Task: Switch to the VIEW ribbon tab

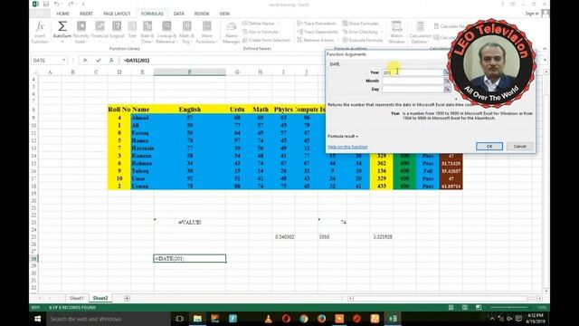Action: 224,14
